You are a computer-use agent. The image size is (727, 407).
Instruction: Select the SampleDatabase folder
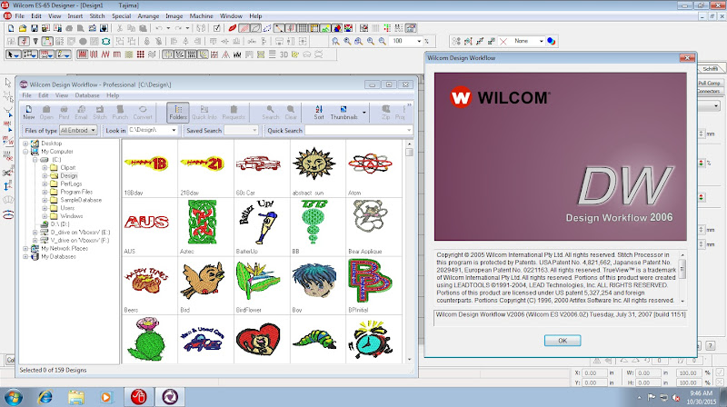point(81,200)
